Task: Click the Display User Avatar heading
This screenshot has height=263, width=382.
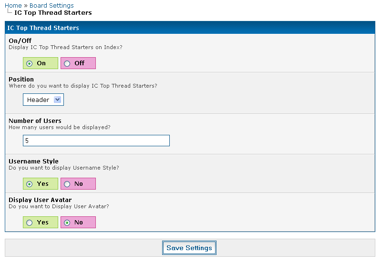Action: [x=40, y=200]
